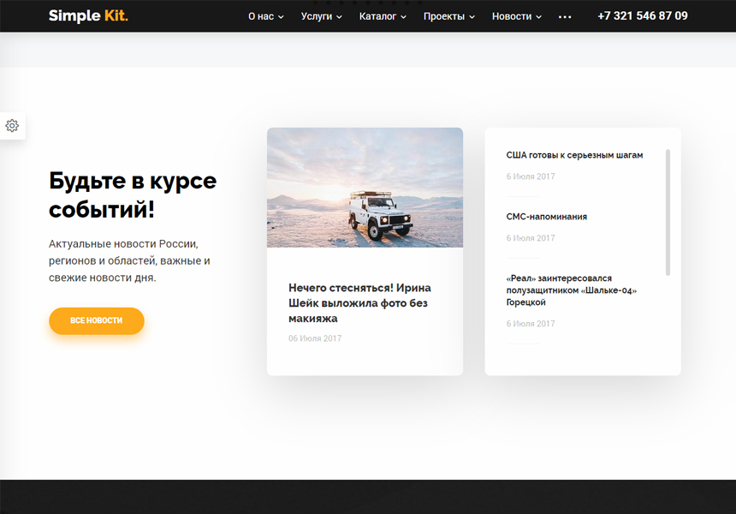
Task: Select the Услуги menu label
Action: 317,16
